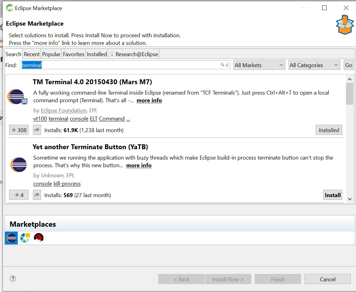Switch to the Popular tab

tap(51, 54)
